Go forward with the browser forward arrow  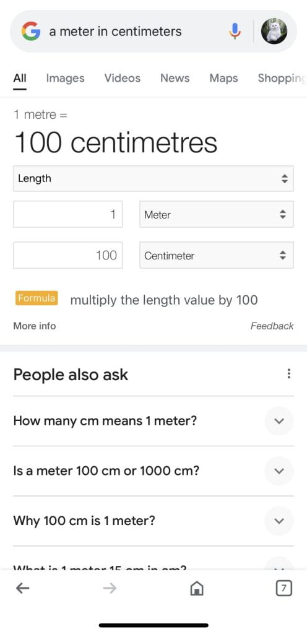tap(110, 588)
